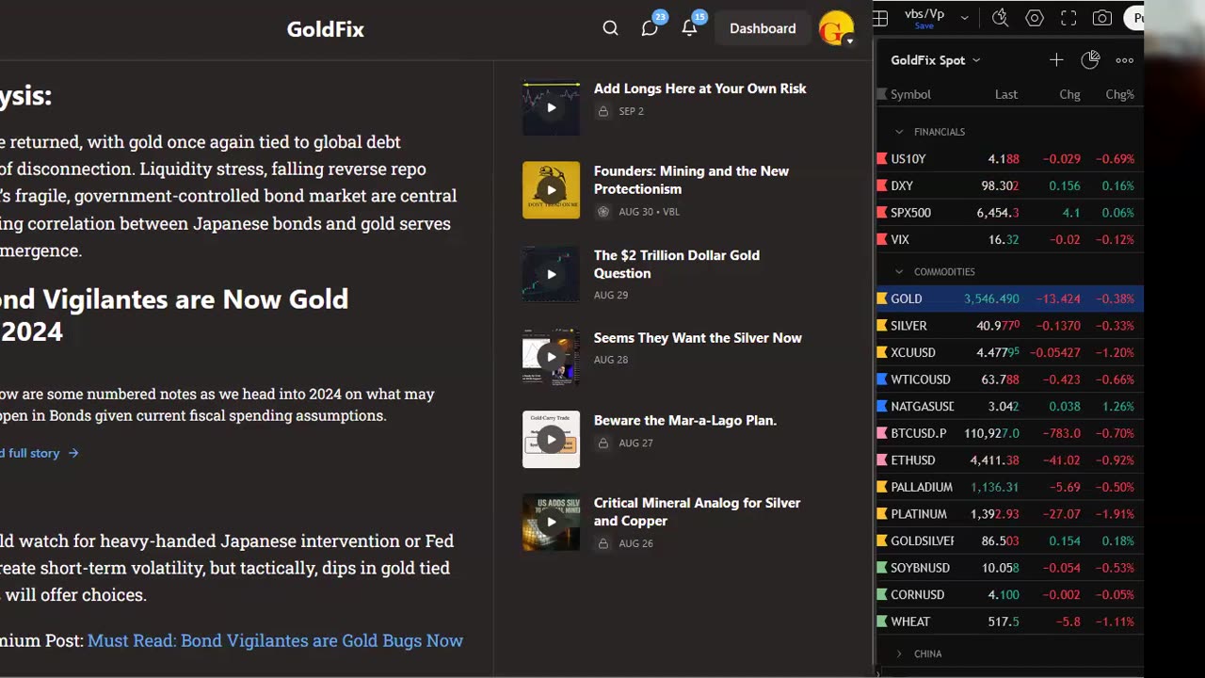1205x678 pixels.
Task: Open the Quick Search lightning magnifier
Action: [x=1000, y=18]
